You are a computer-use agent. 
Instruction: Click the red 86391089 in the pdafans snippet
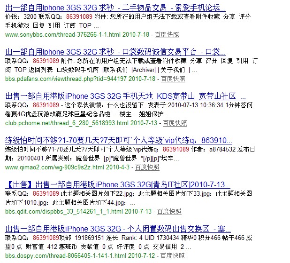[x=46, y=61]
